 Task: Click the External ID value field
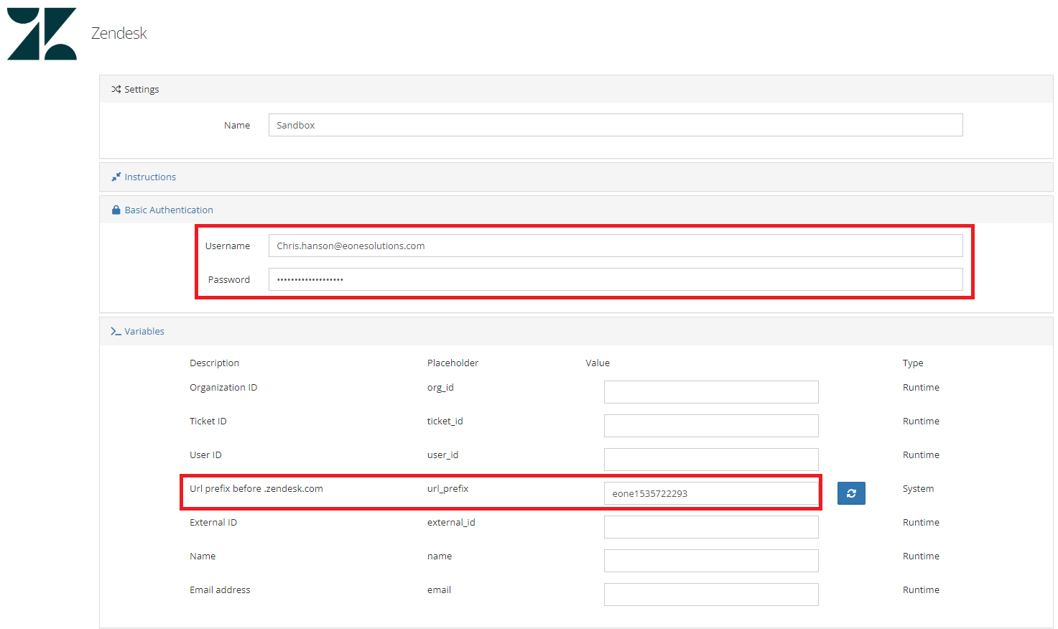click(x=711, y=527)
